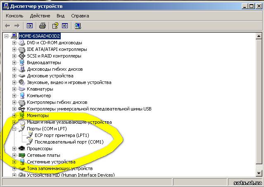This screenshot has height=187, width=264.
Task: Expand the Видеоадаптеры category
Action: click(x=14, y=62)
